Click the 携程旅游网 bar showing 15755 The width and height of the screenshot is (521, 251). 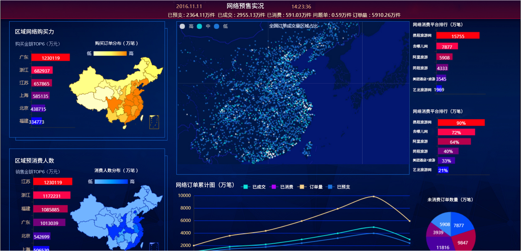tap(458, 36)
